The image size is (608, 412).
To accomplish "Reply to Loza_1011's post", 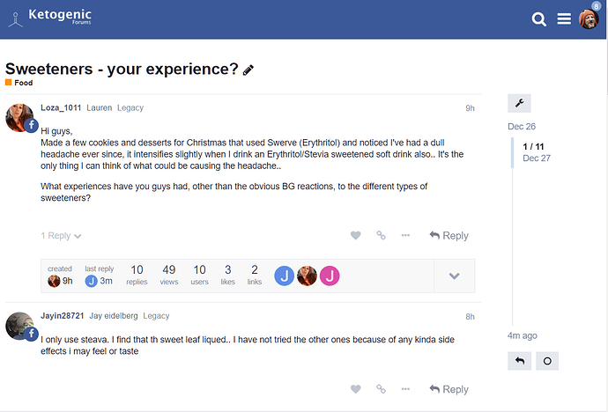I will coord(449,235).
